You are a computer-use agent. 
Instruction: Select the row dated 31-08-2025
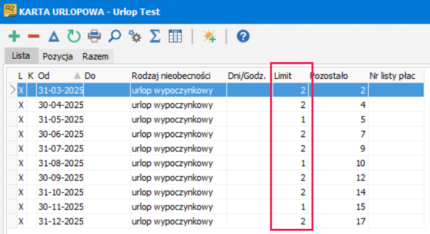pyautogui.click(x=216, y=164)
